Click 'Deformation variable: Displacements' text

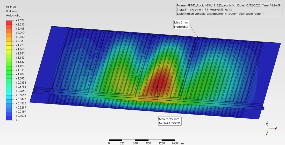pos(202,14)
